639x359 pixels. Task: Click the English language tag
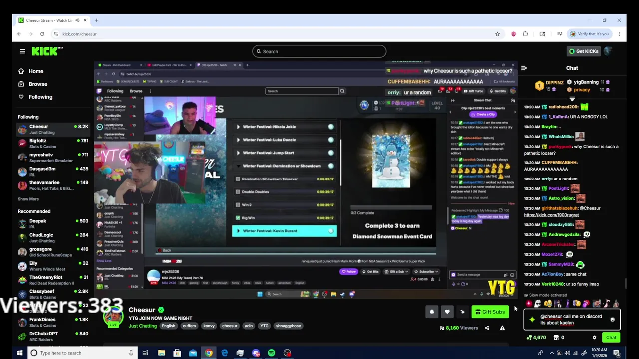(168, 326)
